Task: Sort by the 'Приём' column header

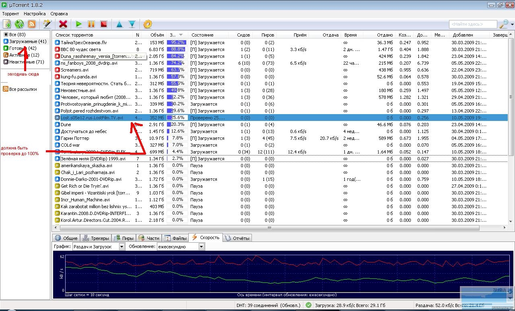Action: coord(293,35)
